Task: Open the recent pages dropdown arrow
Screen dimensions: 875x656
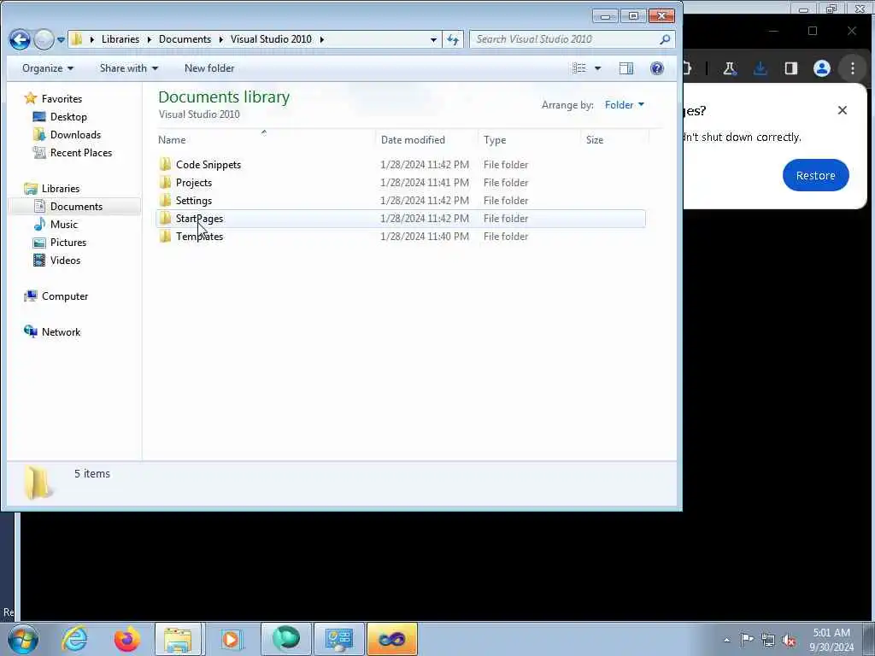Action: tap(61, 39)
